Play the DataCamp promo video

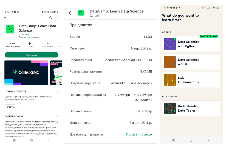[26, 73]
